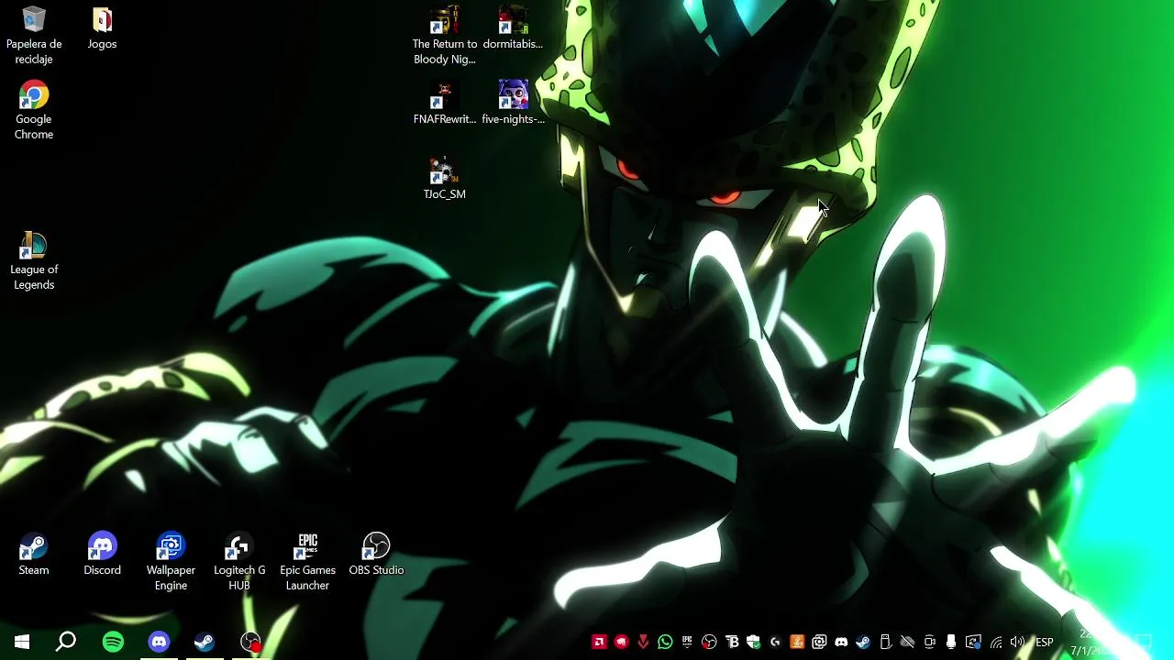Open Windows Security shield in tray
1174x660 pixels.
753,642
